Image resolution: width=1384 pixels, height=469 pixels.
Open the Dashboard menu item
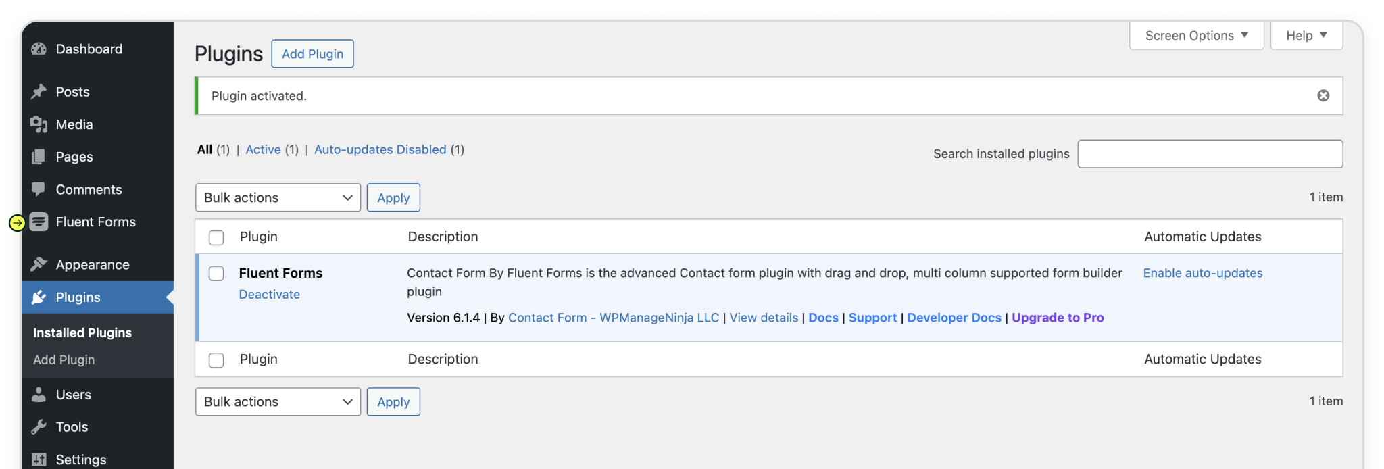point(89,49)
